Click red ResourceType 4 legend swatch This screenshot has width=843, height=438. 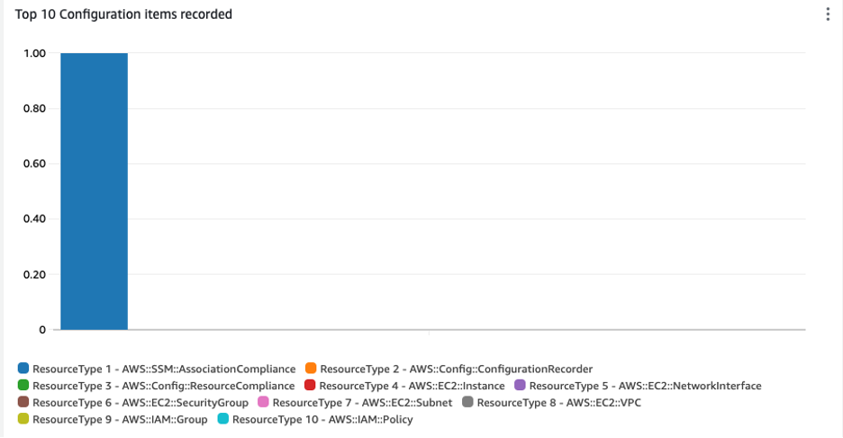point(310,386)
